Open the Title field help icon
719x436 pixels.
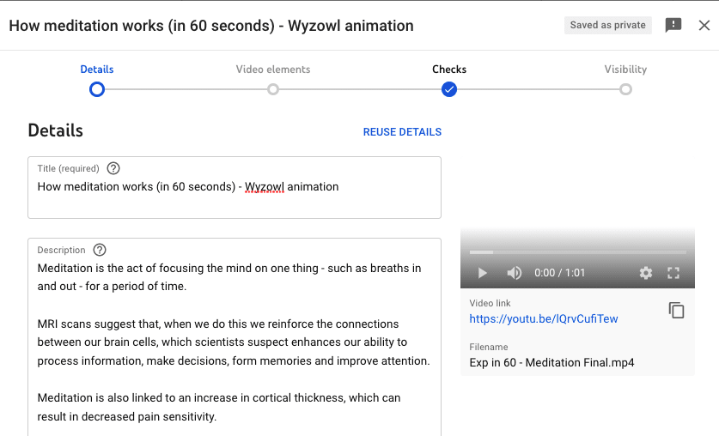[x=113, y=168]
